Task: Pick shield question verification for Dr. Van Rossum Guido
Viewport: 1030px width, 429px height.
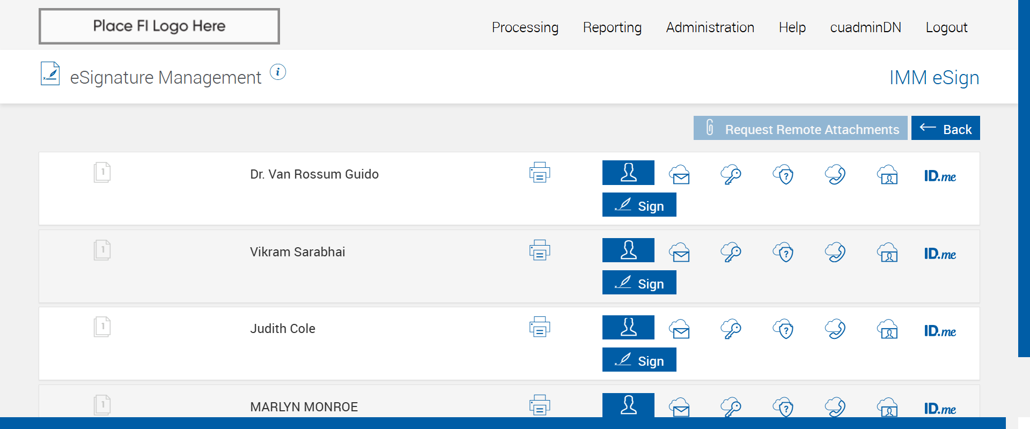Action: coord(783,174)
